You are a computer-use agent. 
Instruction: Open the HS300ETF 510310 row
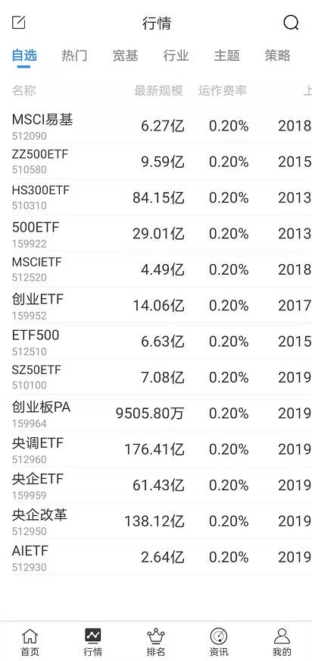coord(156,197)
